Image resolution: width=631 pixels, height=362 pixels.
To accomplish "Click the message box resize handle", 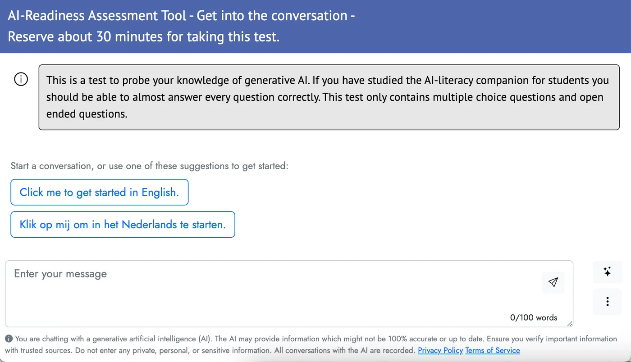I will [x=570, y=323].
